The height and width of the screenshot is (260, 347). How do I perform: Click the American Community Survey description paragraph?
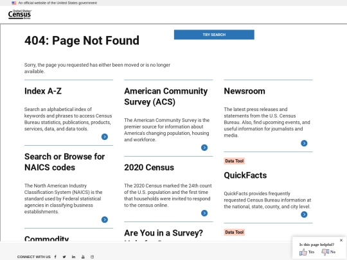pos(166,130)
